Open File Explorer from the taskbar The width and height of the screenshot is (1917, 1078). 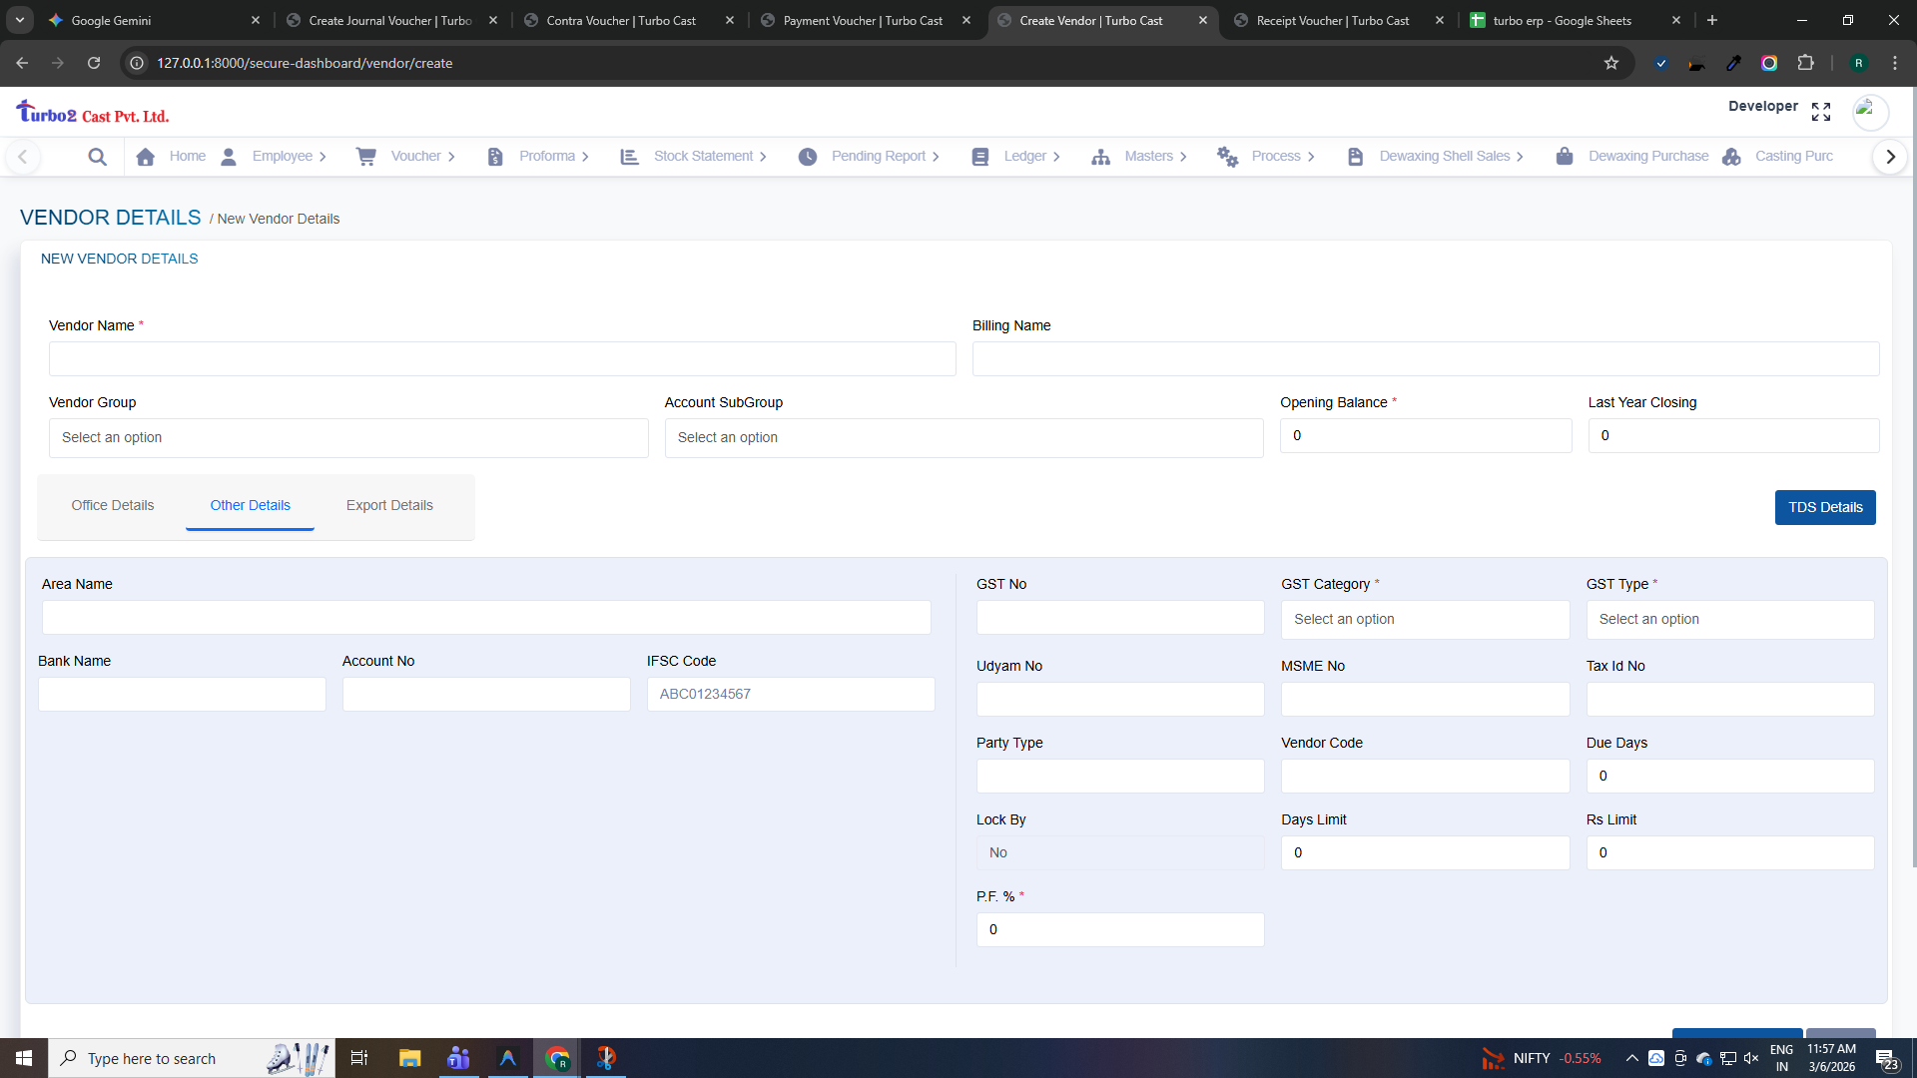click(409, 1058)
